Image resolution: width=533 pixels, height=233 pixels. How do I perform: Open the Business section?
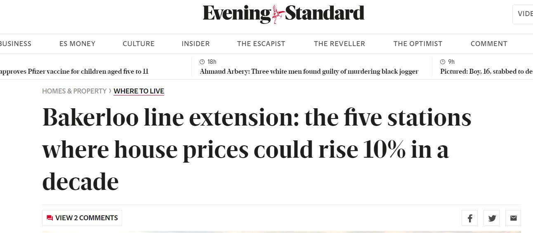click(x=16, y=44)
